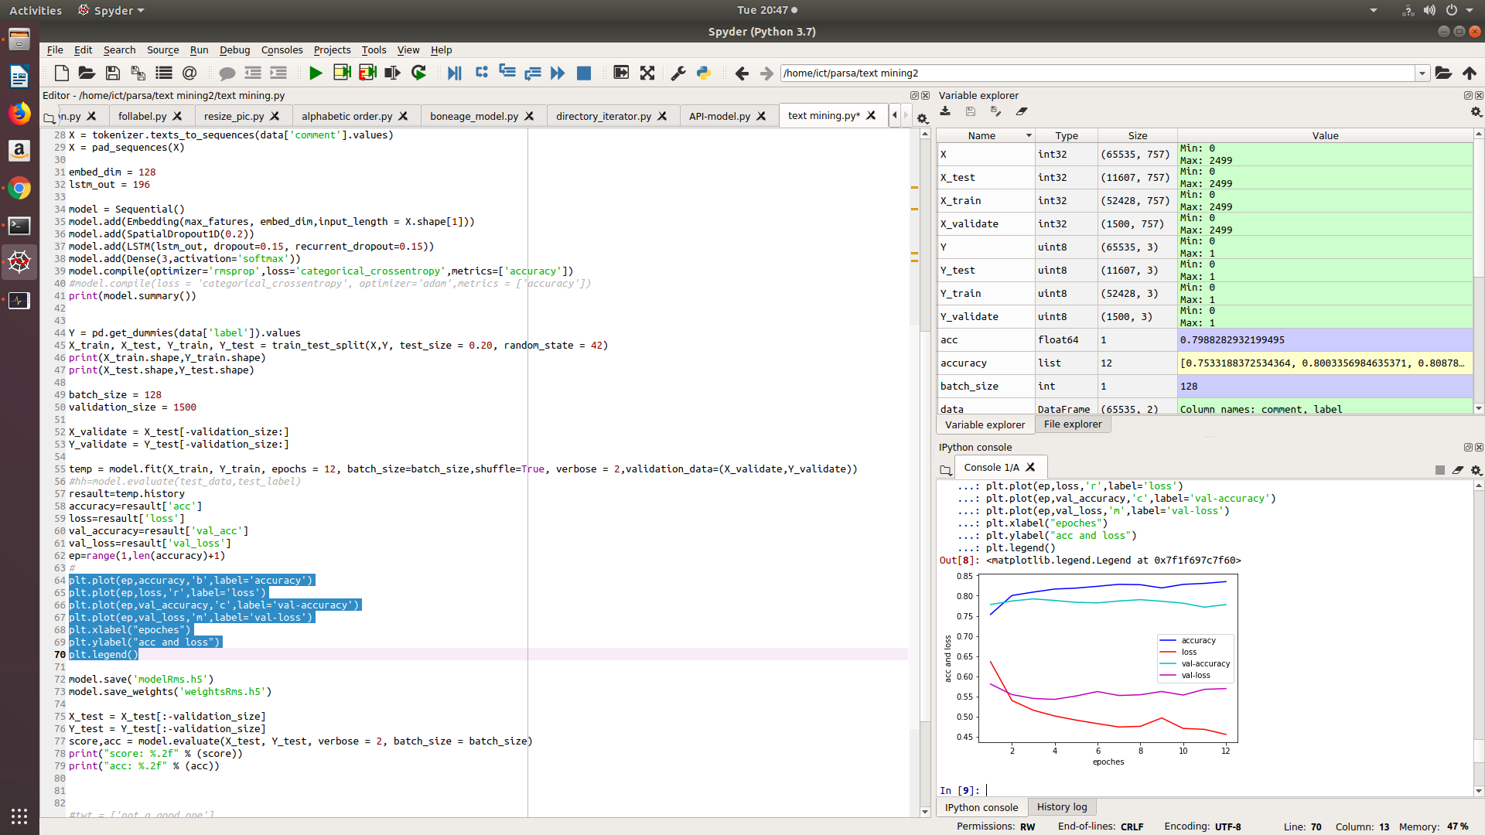Save the current file

(x=112, y=73)
